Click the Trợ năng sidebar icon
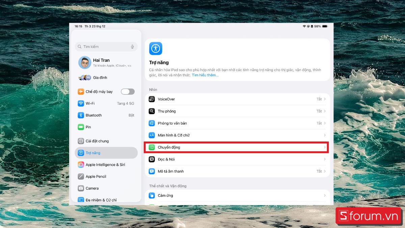The image size is (405, 228). pos(81,153)
